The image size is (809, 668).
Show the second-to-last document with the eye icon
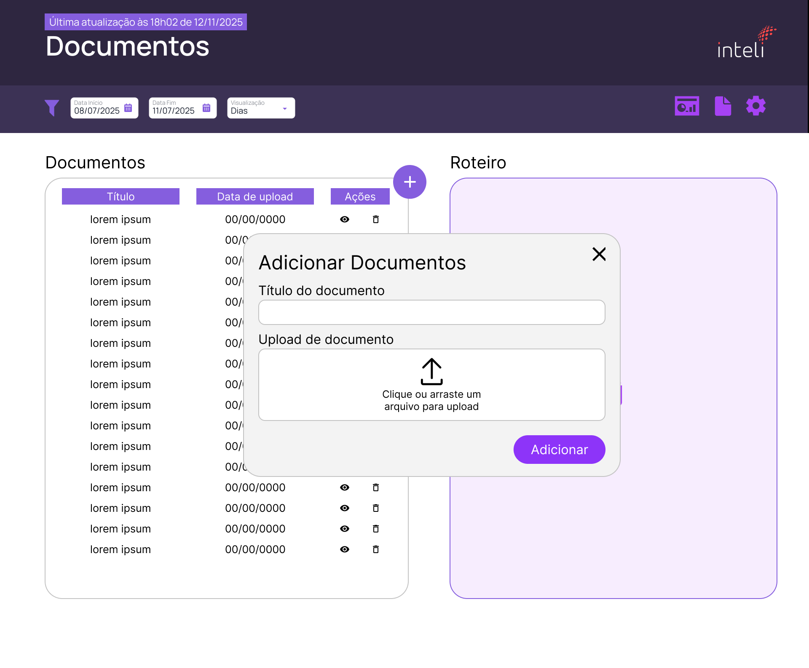pyautogui.click(x=345, y=529)
